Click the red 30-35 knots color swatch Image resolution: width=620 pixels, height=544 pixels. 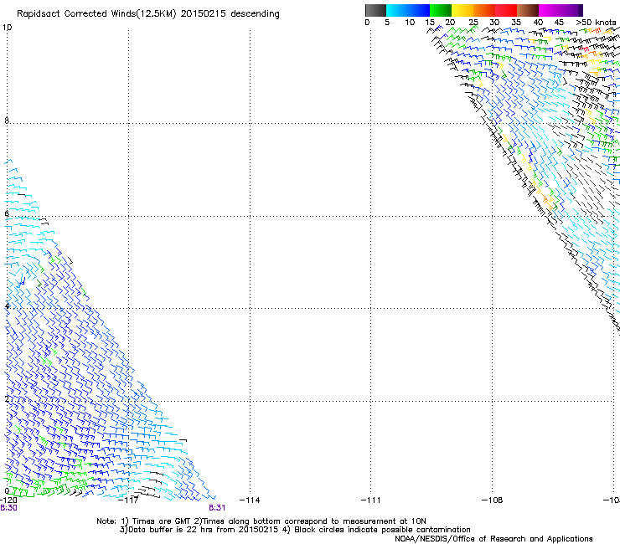[506, 10]
